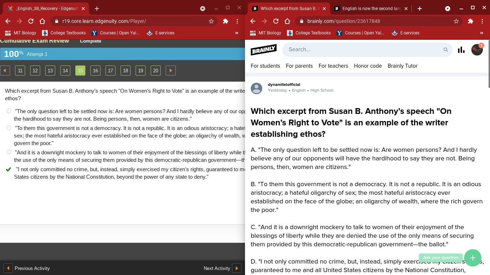The width and height of the screenshot is (490, 275).
Task: Bookmark the Edgenuity page with star icon
Action: [x=211, y=21]
